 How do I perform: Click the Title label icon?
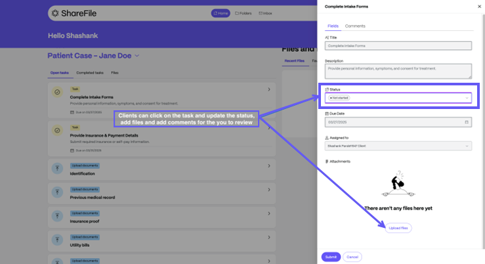coord(327,37)
